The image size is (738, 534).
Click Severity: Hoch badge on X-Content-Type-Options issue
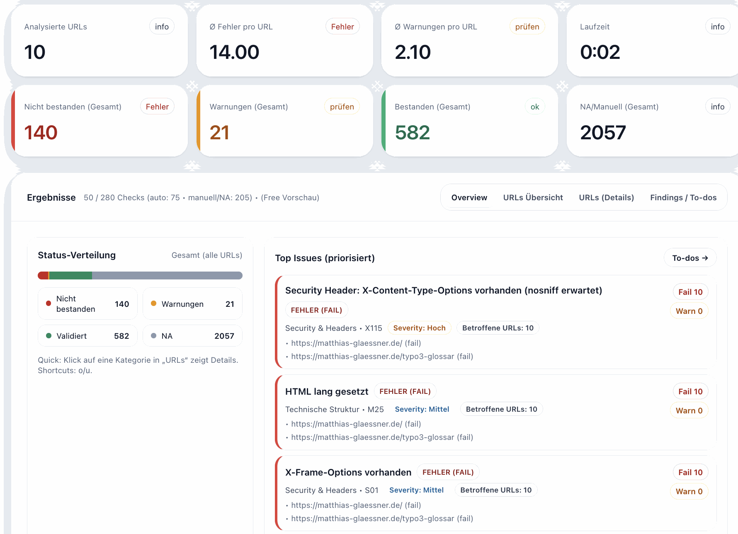[x=419, y=328]
